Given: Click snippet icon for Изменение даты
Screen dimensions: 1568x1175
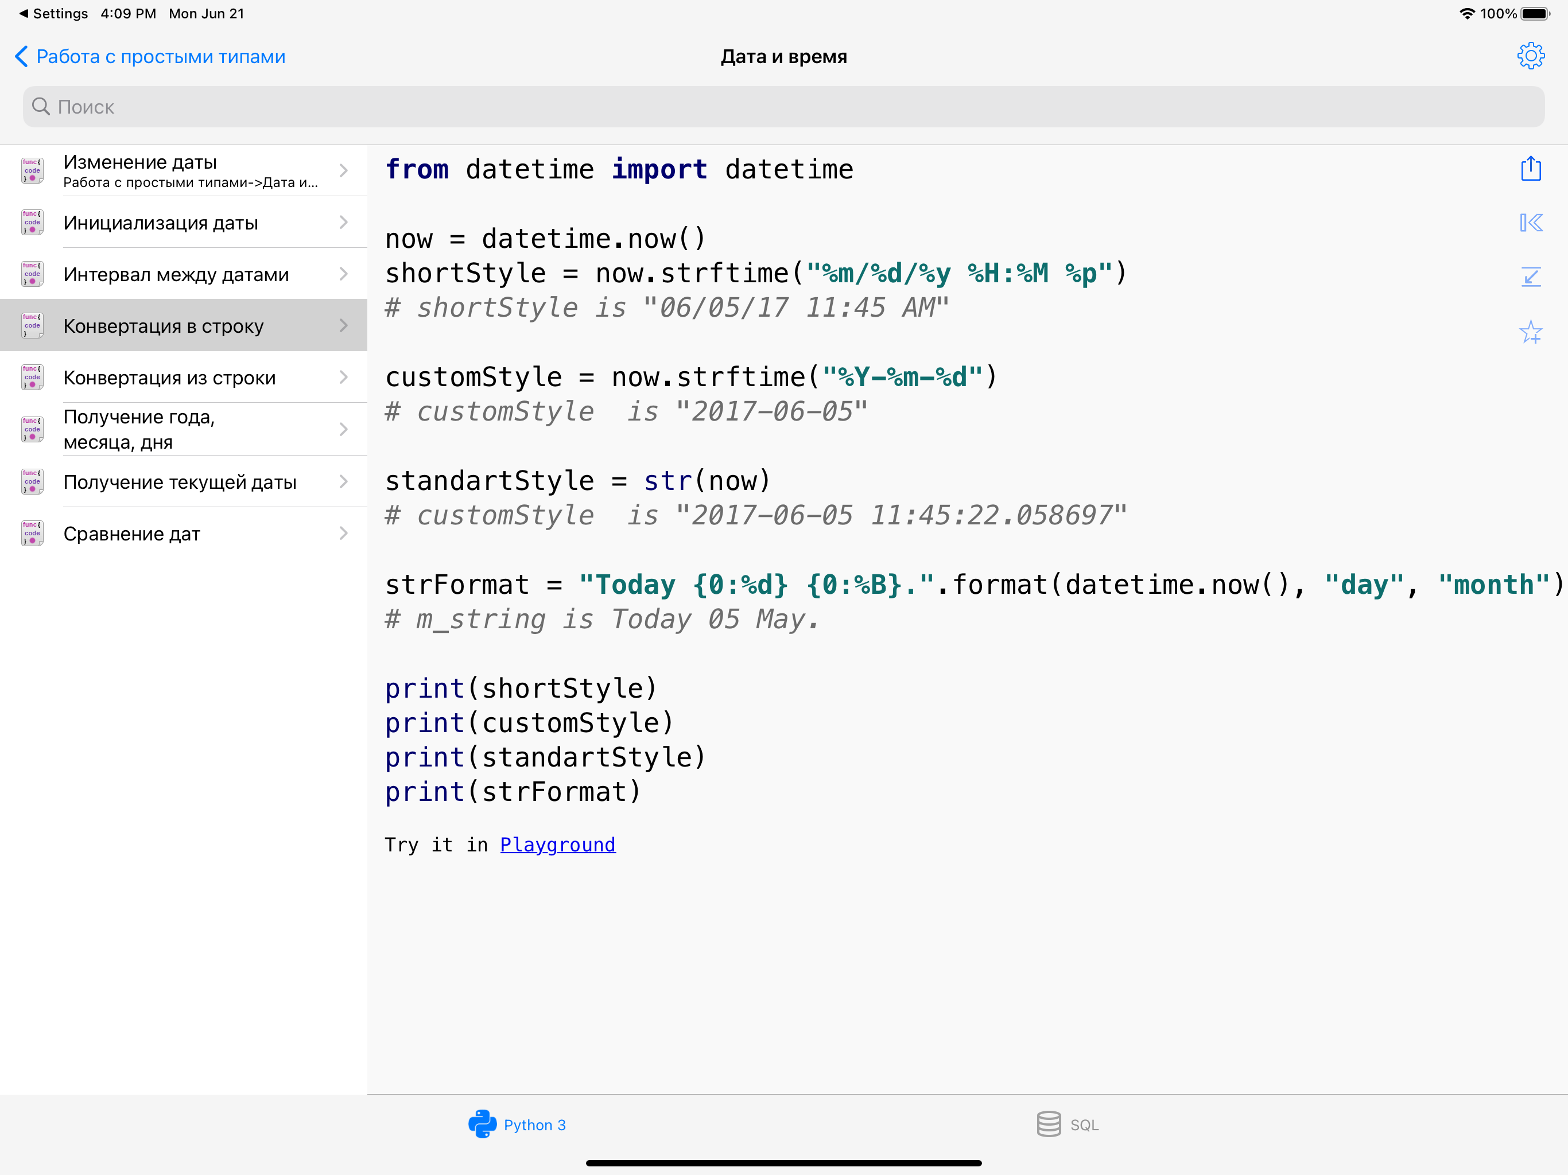Looking at the screenshot, I should (x=32, y=170).
